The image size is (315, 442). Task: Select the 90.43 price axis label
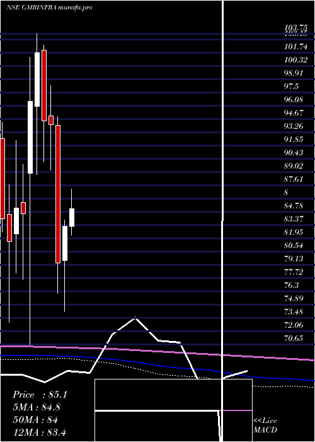coord(294,153)
